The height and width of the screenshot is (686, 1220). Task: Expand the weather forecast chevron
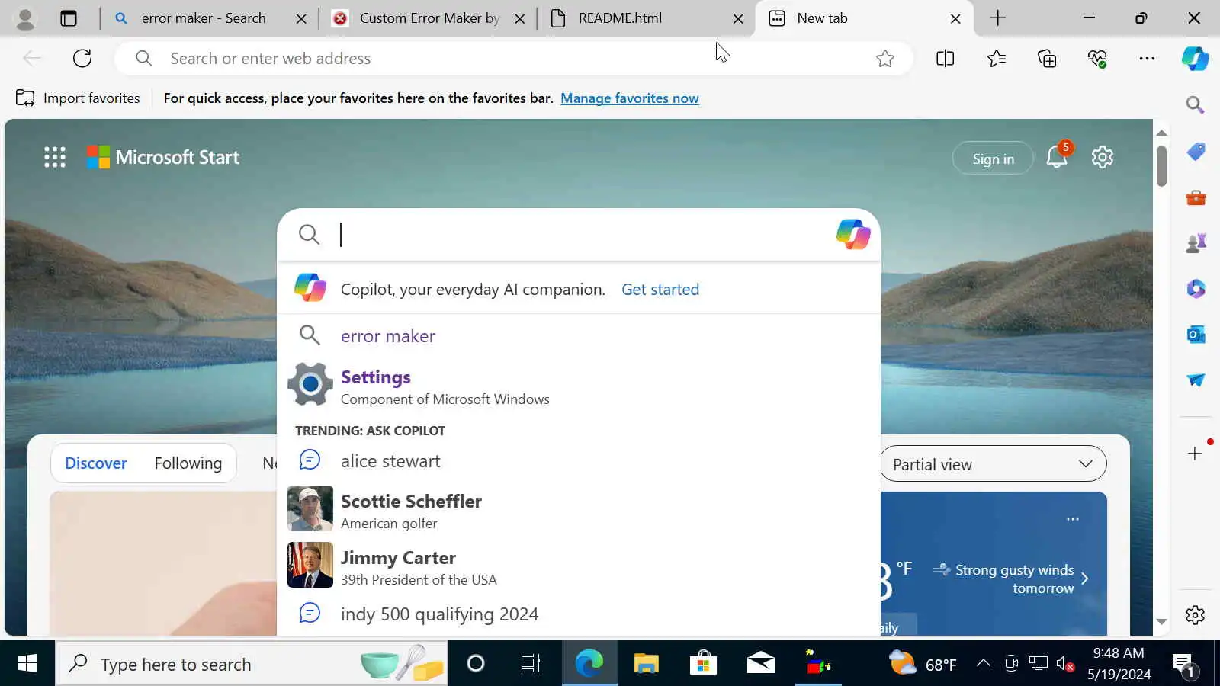(x=1085, y=579)
